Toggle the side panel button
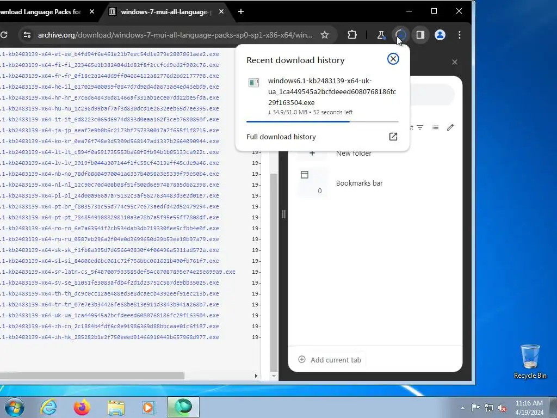557x418 pixels. coord(420,35)
